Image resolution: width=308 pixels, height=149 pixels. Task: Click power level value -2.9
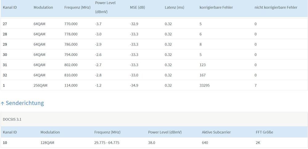98,44
